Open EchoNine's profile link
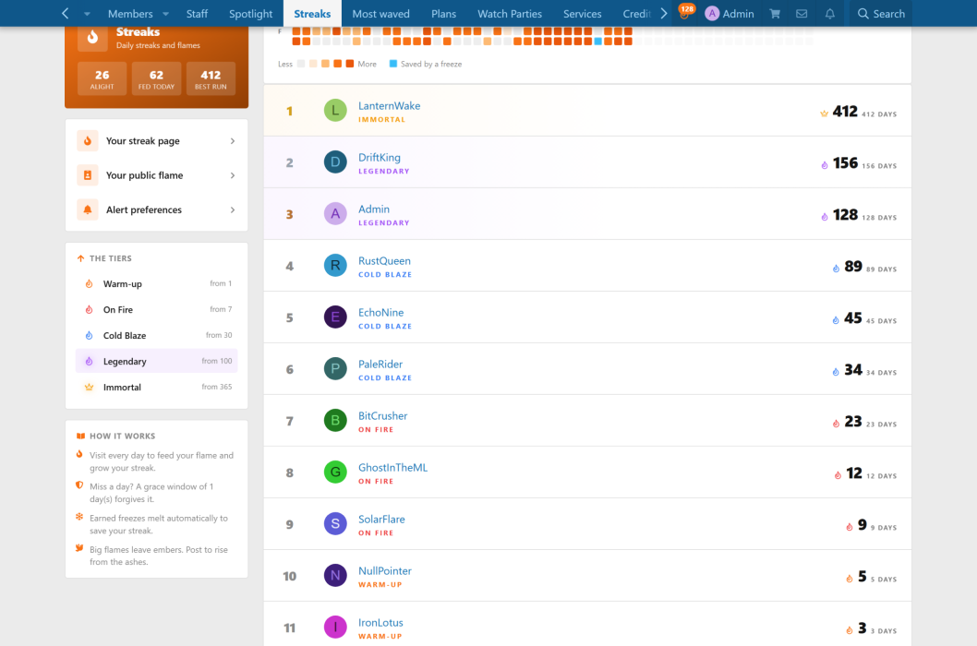Screen dimensions: 977x646 (x=380, y=313)
